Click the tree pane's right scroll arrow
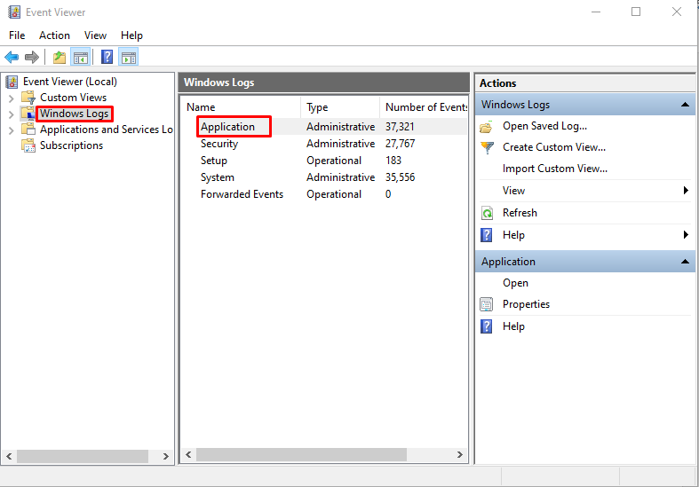Screen dimensions: 699x487 point(166,456)
